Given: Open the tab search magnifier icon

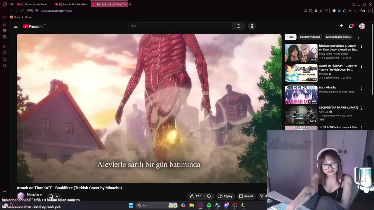Looking at the screenshot, I should (354, 4).
